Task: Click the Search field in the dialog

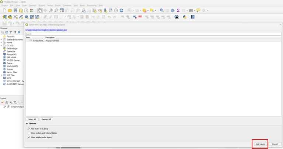Action: click(153, 34)
